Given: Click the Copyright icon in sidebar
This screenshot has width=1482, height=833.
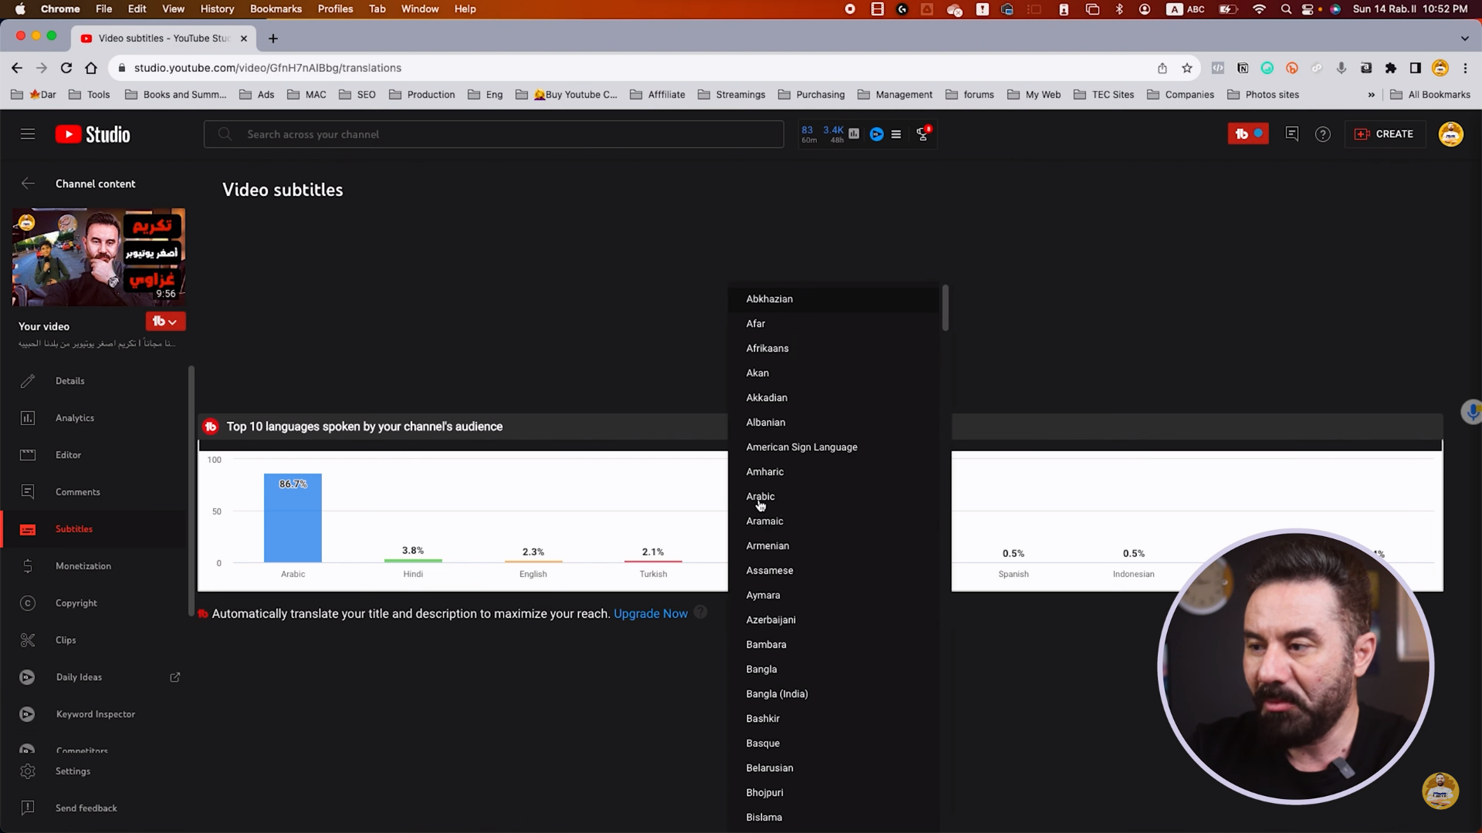Looking at the screenshot, I should (x=28, y=603).
